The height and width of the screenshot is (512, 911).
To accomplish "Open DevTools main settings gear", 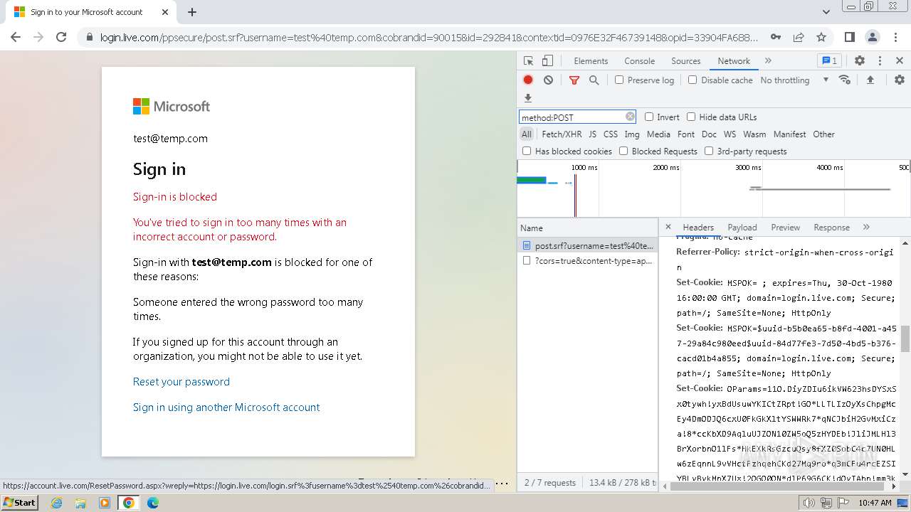I will (860, 61).
